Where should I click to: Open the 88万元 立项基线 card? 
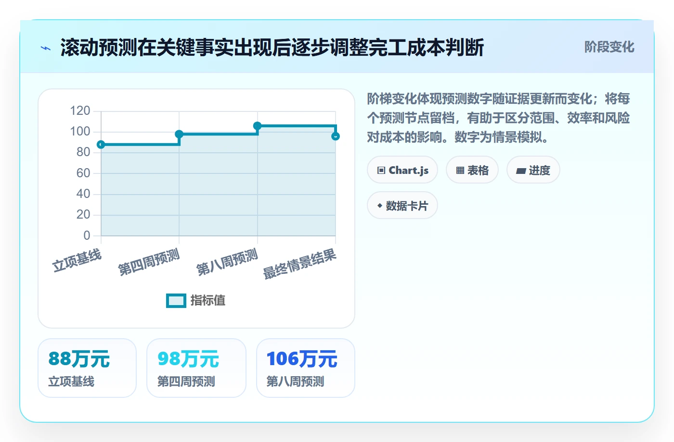point(87,368)
